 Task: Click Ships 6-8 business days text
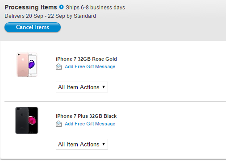[95, 8]
